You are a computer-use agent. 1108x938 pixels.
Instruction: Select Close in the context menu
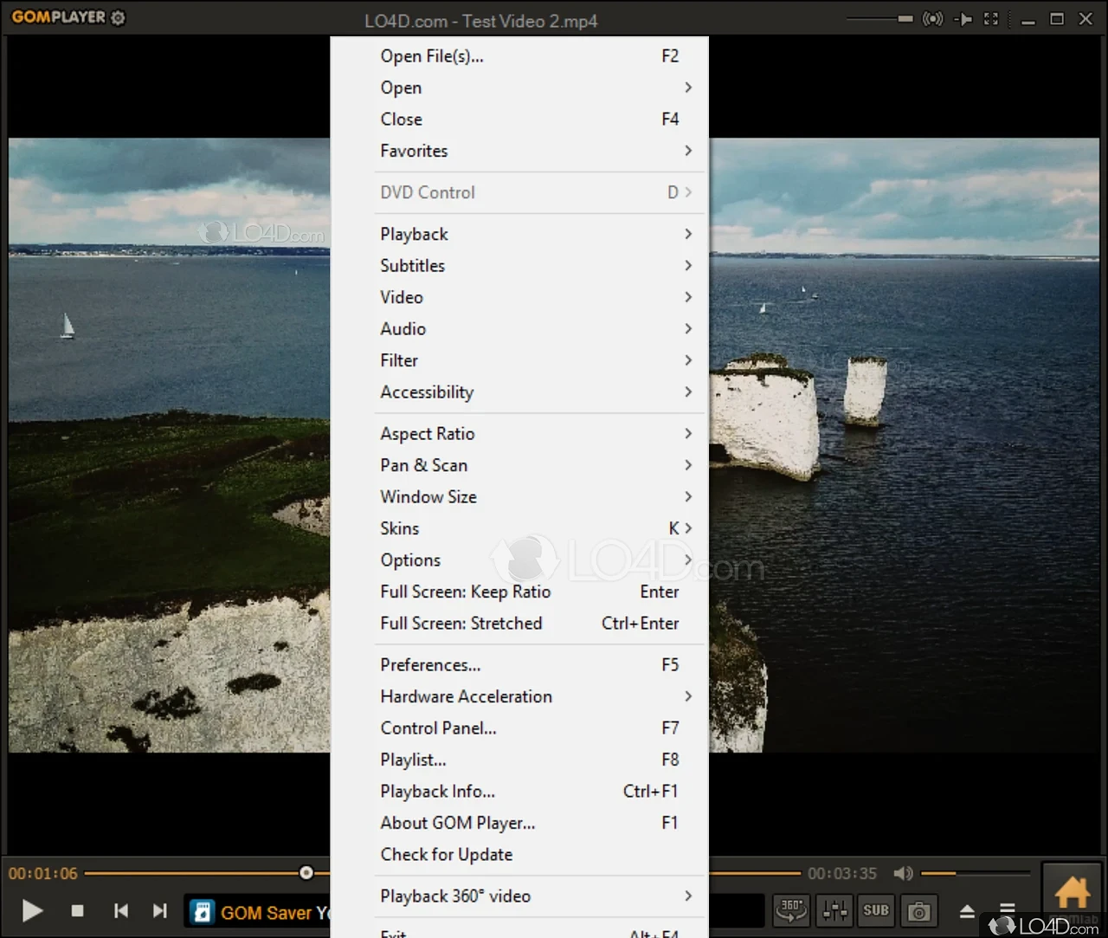coord(519,119)
